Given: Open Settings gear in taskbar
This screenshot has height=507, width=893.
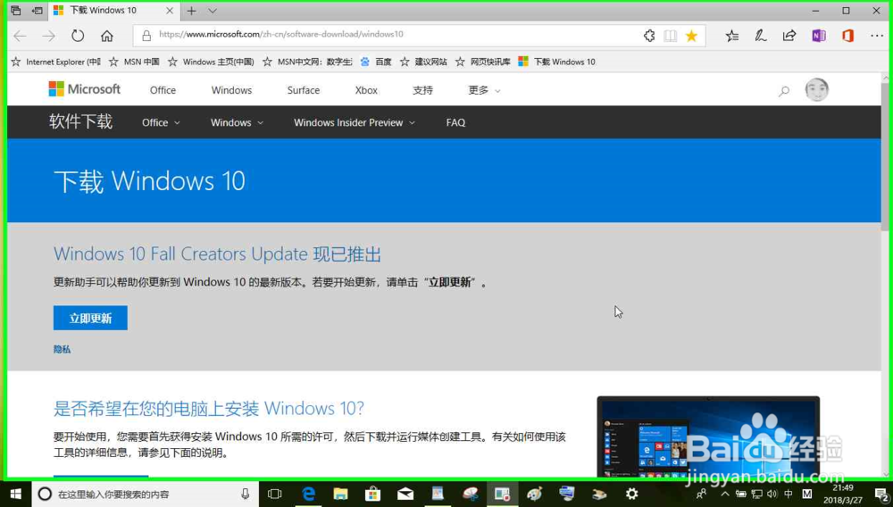Looking at the screenshot, I should click(631, 494).
